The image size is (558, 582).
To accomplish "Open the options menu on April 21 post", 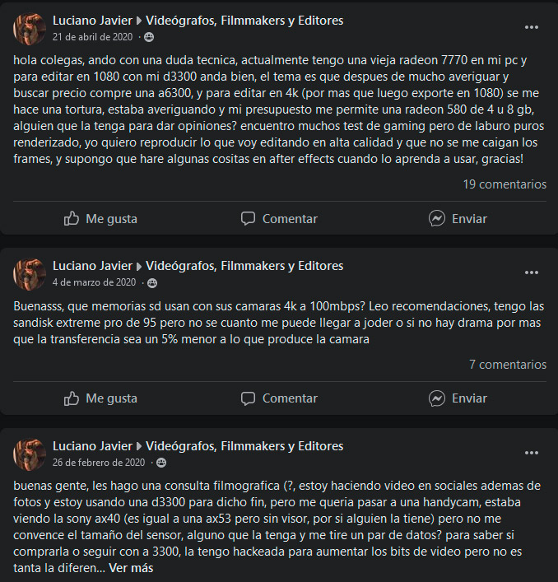I will click(x=532, y=27).
